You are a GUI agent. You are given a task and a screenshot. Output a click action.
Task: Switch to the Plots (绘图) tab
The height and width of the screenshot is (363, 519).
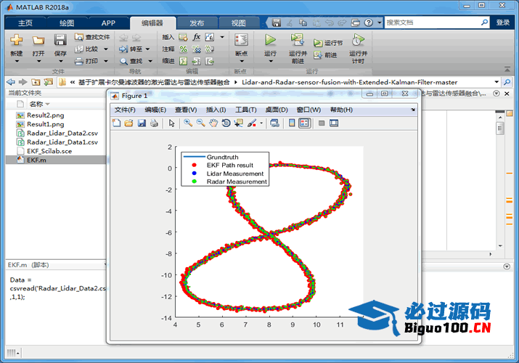point(67,23)
